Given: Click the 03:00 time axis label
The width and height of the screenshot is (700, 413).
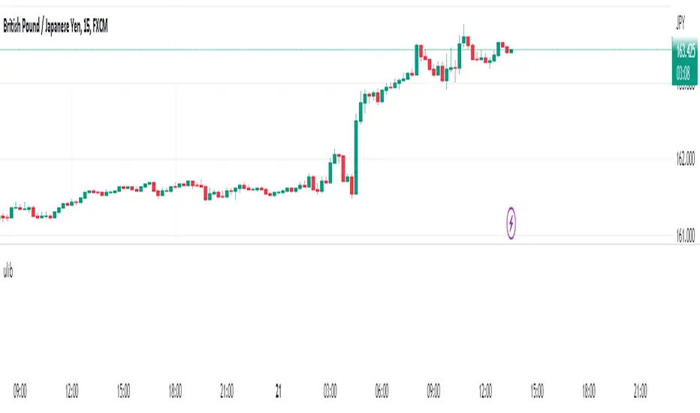Looking at the screenshot, I should 330,390.
